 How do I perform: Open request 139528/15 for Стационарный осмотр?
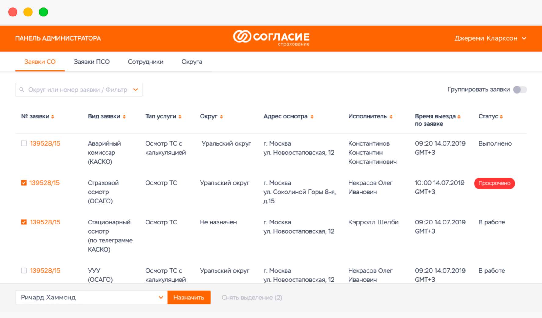point(45,222)
